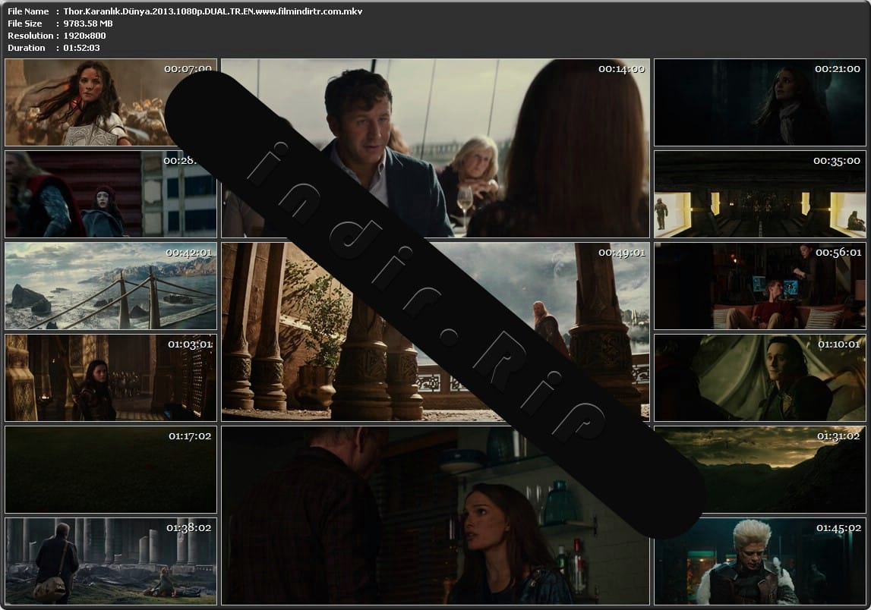Click the dark frame stamped 00:21:00
871x610 pixels.
pyautogui.click(x=760, y=102)
